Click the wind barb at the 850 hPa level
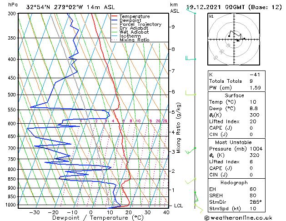 pos(190,181)
